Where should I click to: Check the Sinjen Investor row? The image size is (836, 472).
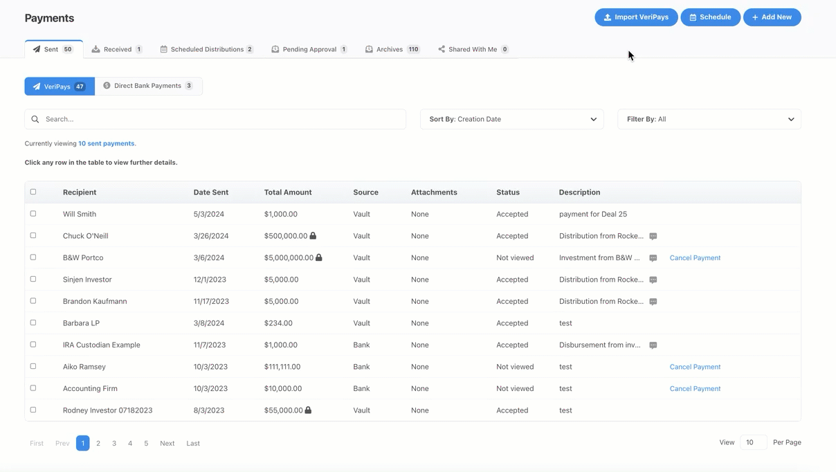click(33, 279)
